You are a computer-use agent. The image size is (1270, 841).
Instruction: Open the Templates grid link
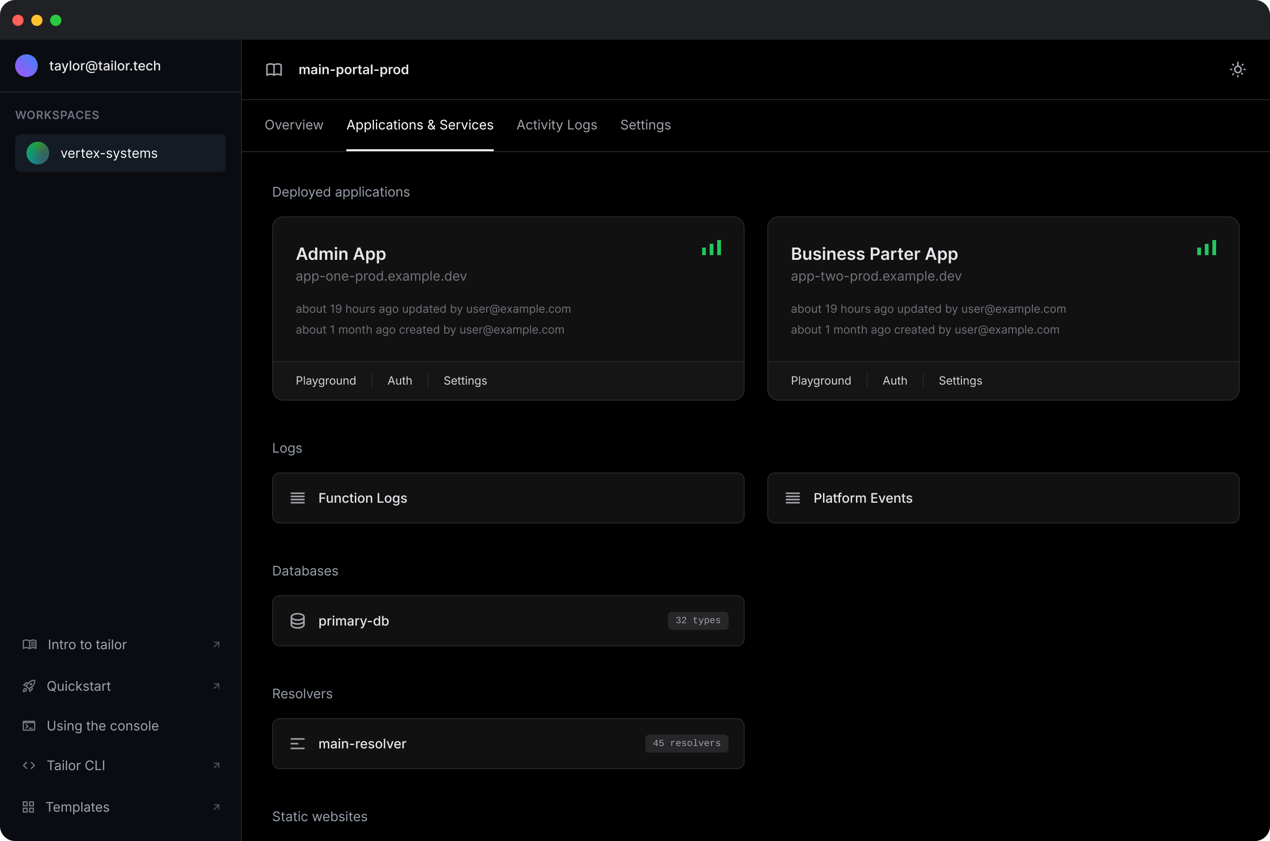[77, 807]
